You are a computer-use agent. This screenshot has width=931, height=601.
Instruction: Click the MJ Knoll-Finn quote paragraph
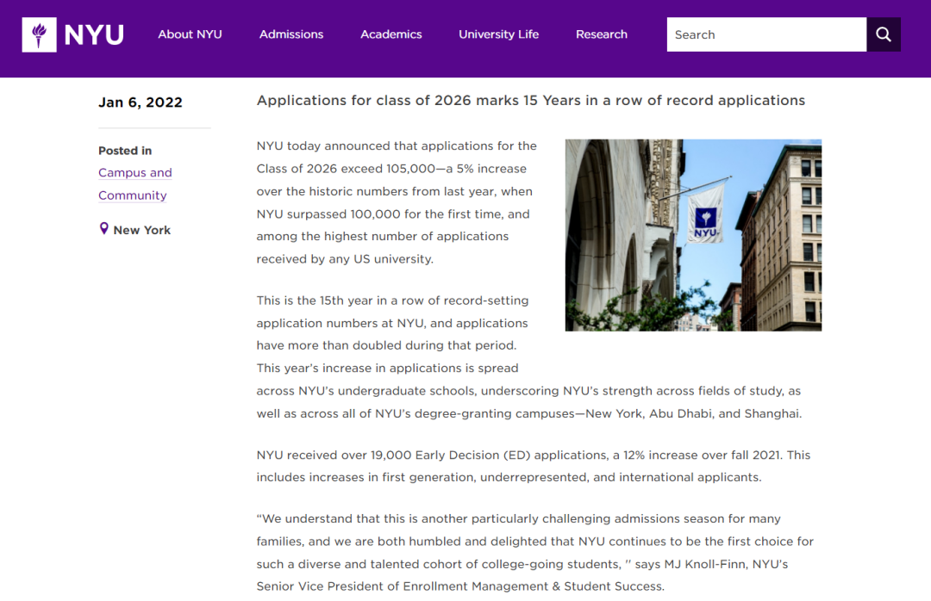click(x=535, y=552)
